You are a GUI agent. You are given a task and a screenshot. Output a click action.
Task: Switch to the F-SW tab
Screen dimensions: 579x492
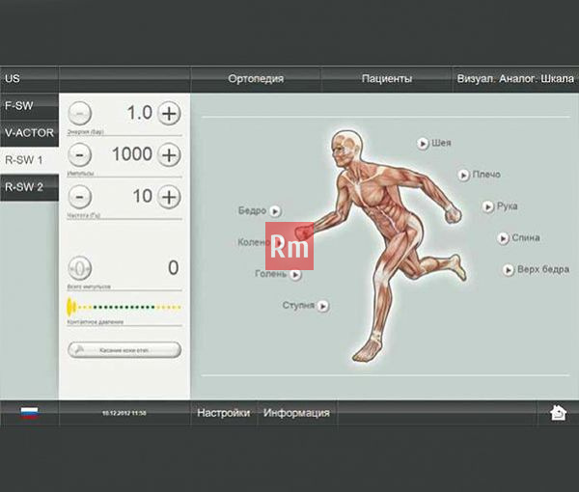[x=29, y=106]
